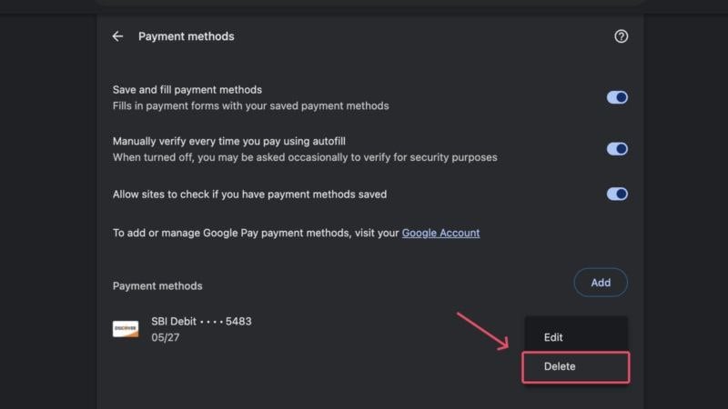Select Delete in the card menu
Viewport: 728px width, 409px height.
560,366
